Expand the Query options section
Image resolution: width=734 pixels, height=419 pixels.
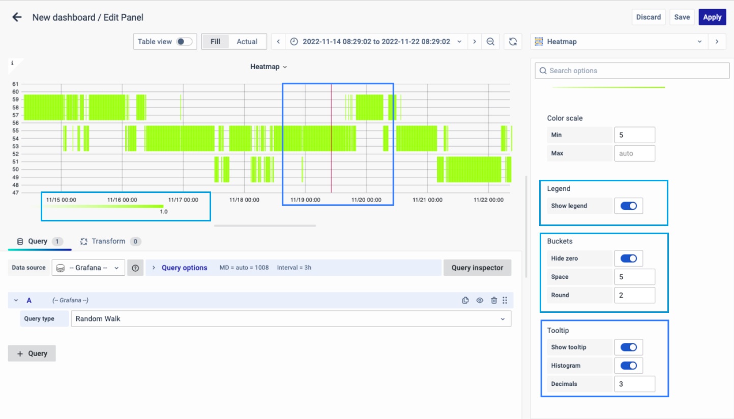[x=184, y=268]
